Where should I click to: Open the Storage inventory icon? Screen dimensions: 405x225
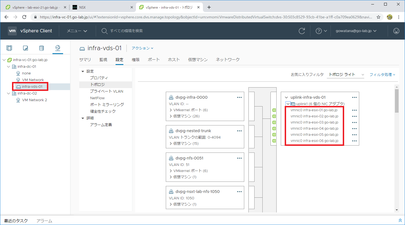[x=42, y=48]
